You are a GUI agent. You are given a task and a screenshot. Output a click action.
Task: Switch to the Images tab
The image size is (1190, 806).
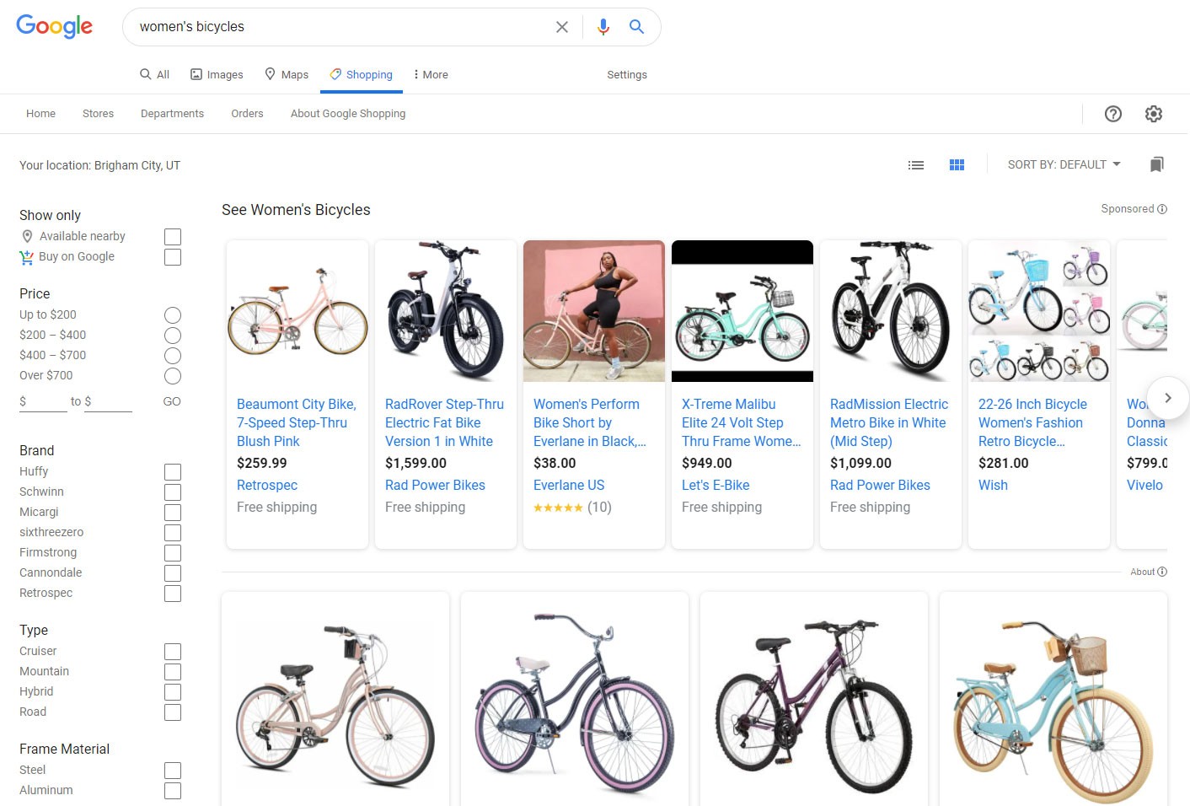217,74
